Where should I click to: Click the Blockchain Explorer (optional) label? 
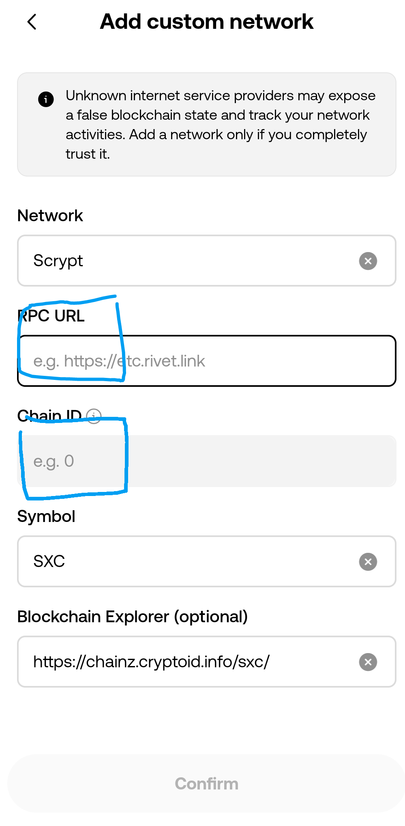133,617
